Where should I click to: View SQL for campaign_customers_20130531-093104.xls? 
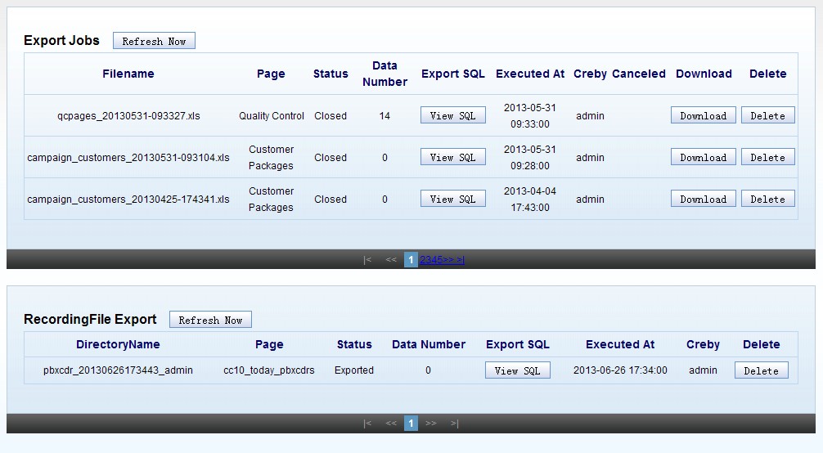[452, 157]
